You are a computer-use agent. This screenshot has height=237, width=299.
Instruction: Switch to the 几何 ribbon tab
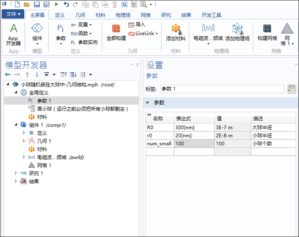(x=80, y=15)
